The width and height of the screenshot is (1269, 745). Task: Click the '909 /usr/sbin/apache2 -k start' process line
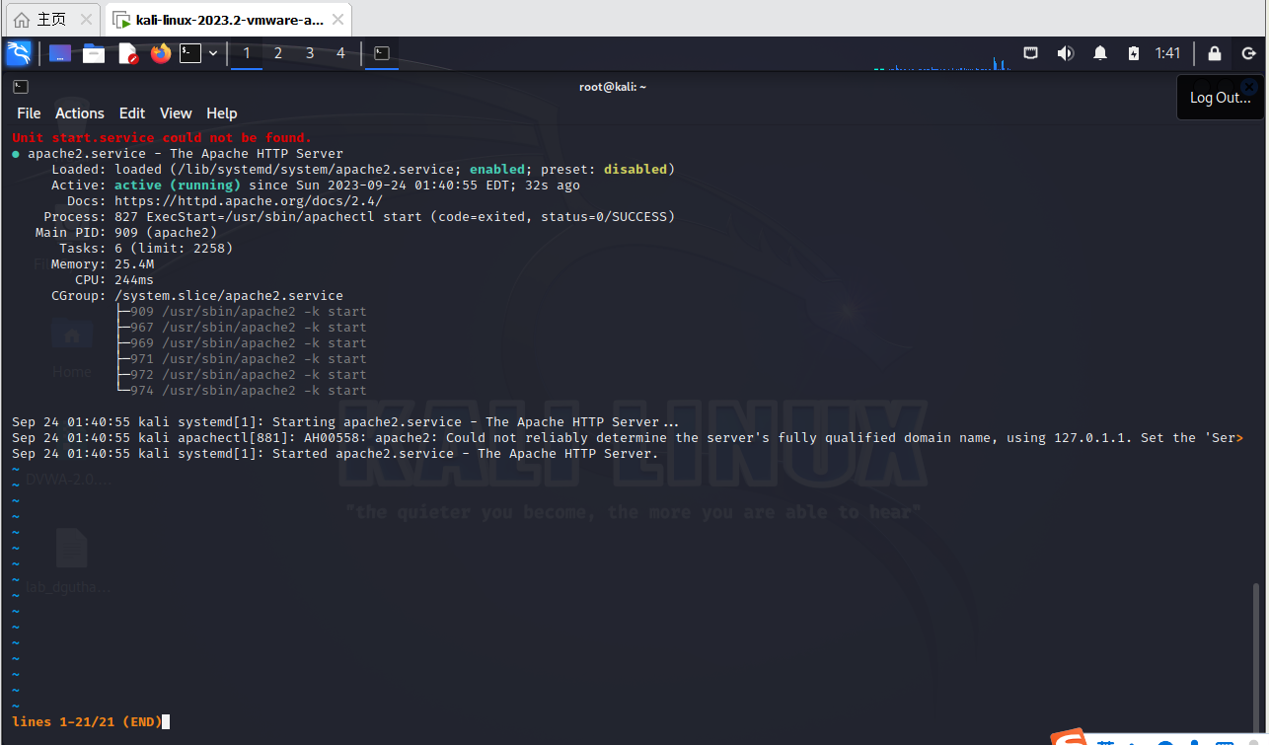point(249,311)
